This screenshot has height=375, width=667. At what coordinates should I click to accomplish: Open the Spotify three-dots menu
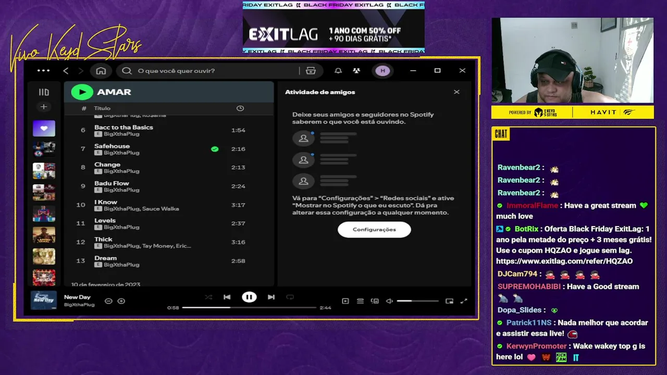point(44,70)
